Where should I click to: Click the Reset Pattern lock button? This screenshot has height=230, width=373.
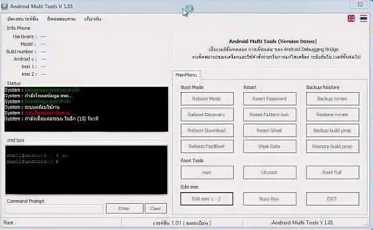click(x=270, y=115)
